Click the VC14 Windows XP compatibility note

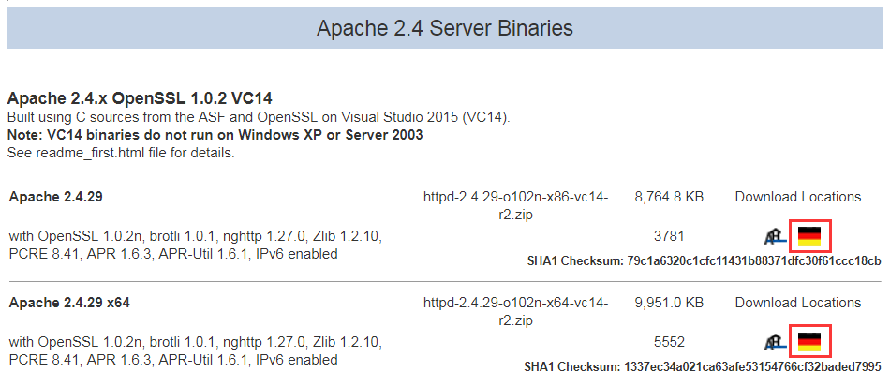[215, 135]
